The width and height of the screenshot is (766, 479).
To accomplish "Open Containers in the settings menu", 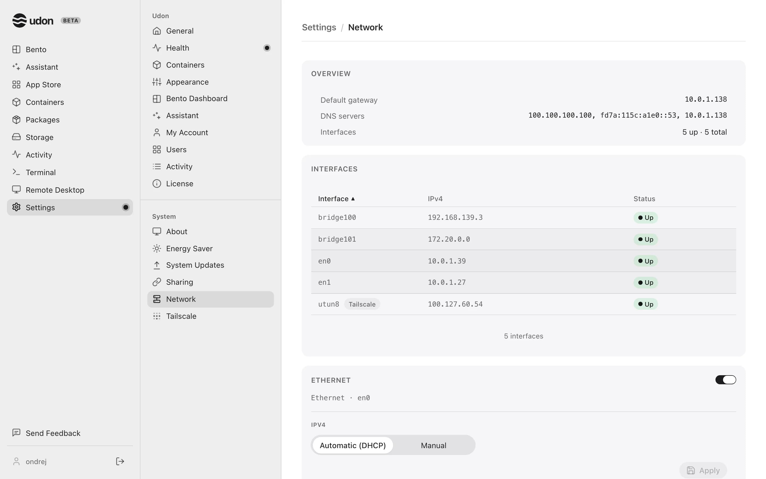I will tap(210, 65).
